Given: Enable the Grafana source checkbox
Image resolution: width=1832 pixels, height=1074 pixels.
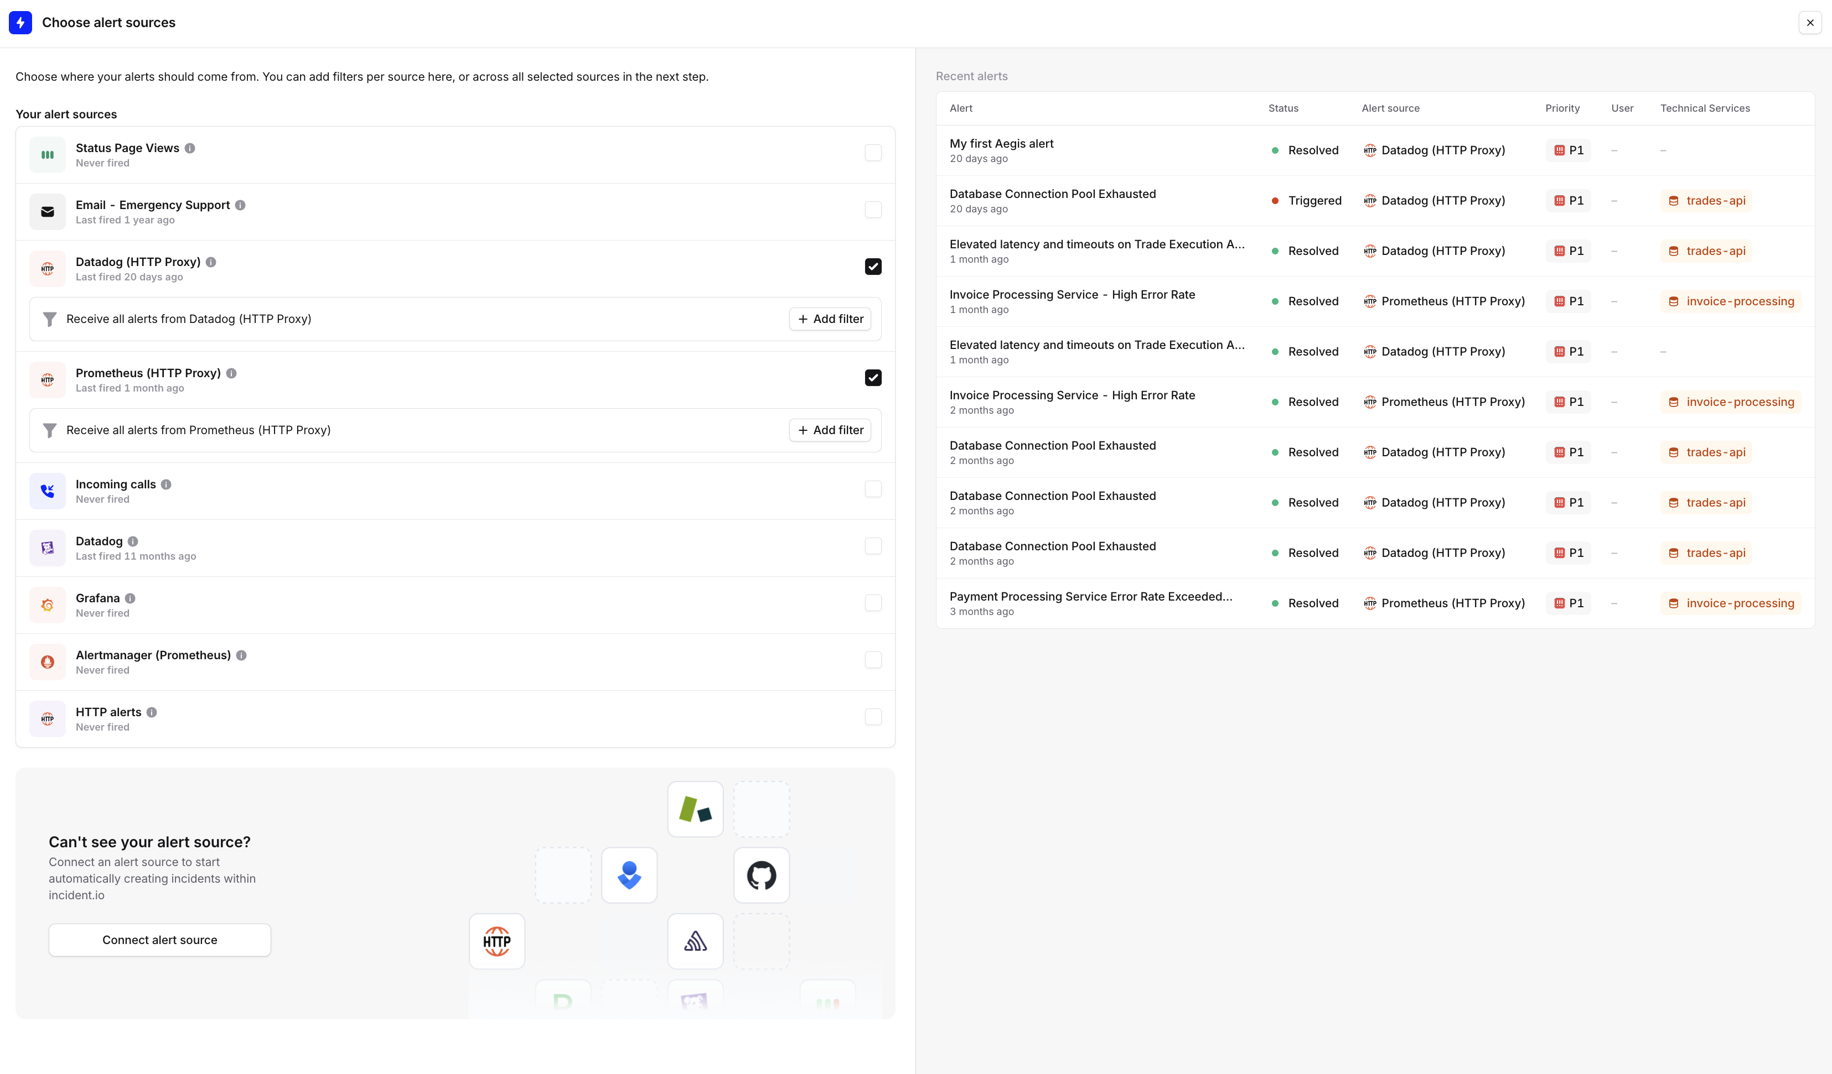Looking at the screenshot, I should pos(873,603).
